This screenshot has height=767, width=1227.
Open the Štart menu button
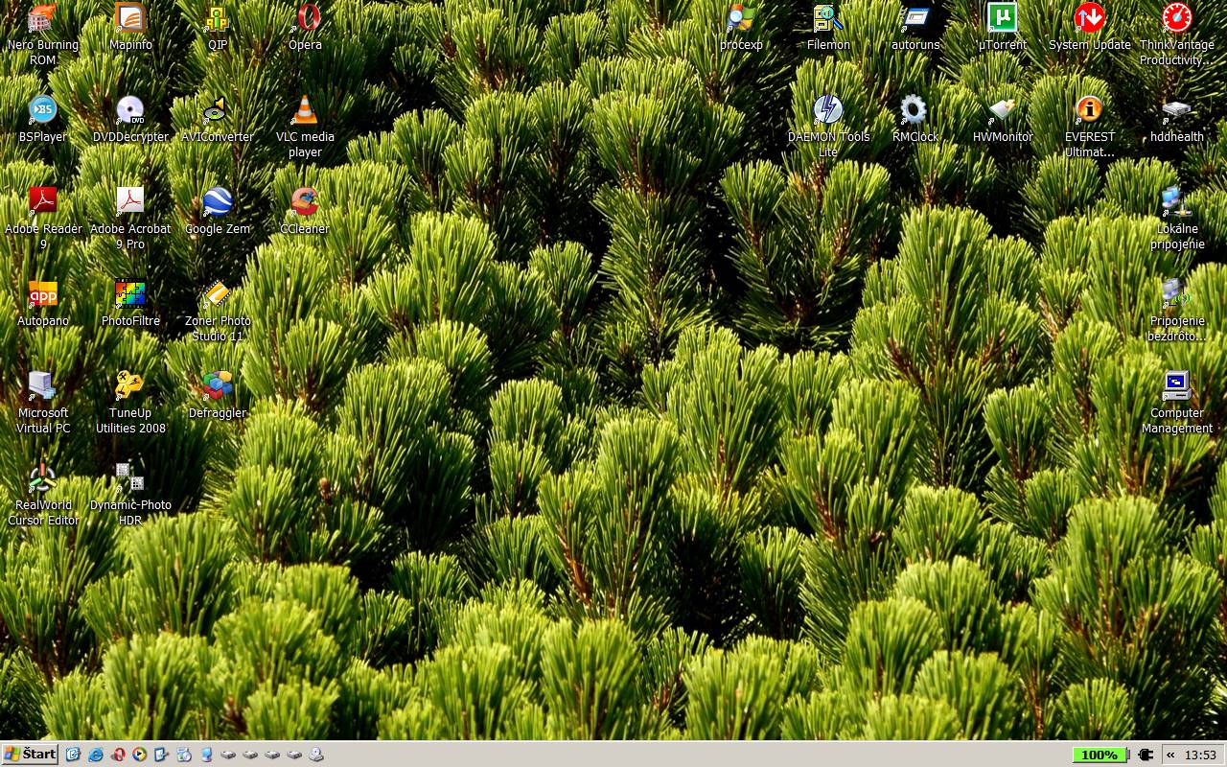pos(30,755)
